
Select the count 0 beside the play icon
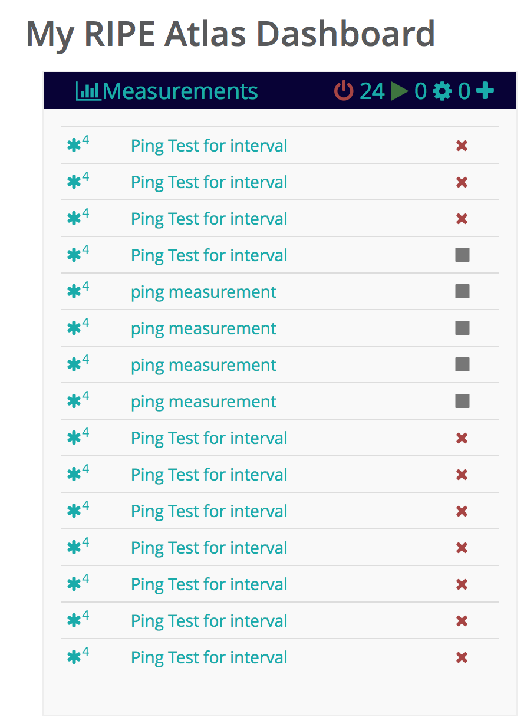coord(420,91)
